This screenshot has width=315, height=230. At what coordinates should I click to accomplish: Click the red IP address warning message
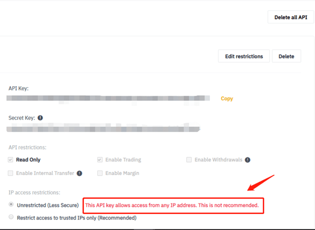click(x=172, y=205)
